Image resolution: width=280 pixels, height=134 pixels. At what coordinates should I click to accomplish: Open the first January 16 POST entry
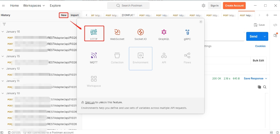tap(42, 38)
